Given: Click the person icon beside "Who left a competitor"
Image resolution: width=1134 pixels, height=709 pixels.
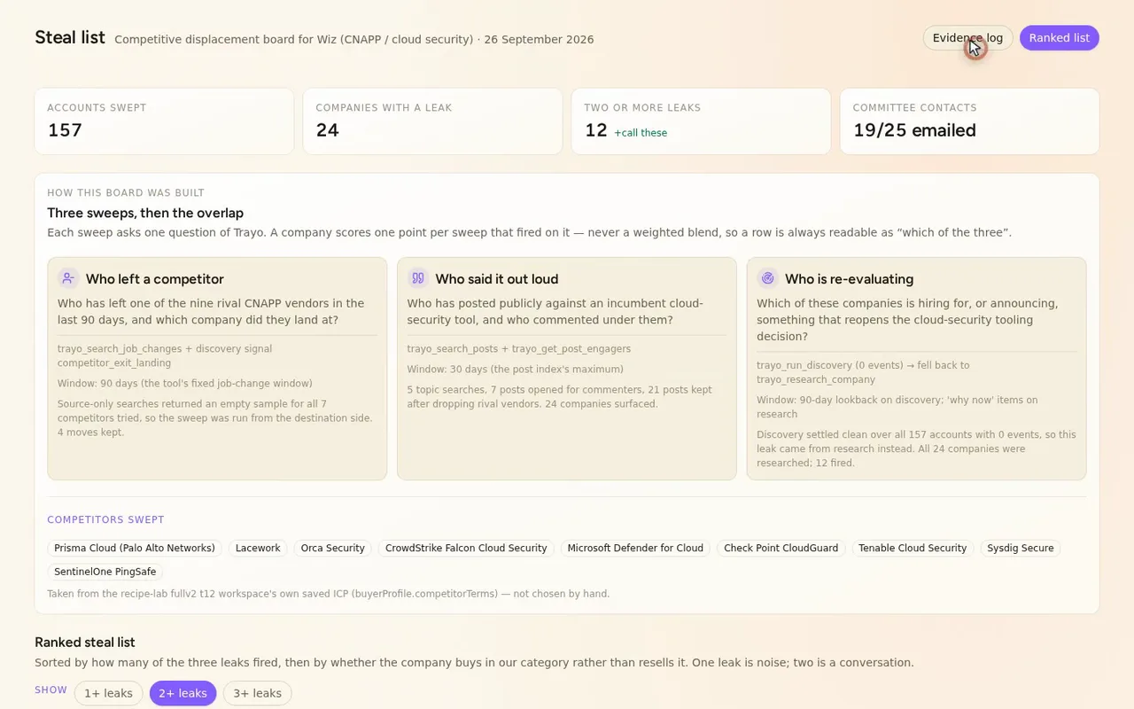Looking at the screenshot, I should (68, 278).
